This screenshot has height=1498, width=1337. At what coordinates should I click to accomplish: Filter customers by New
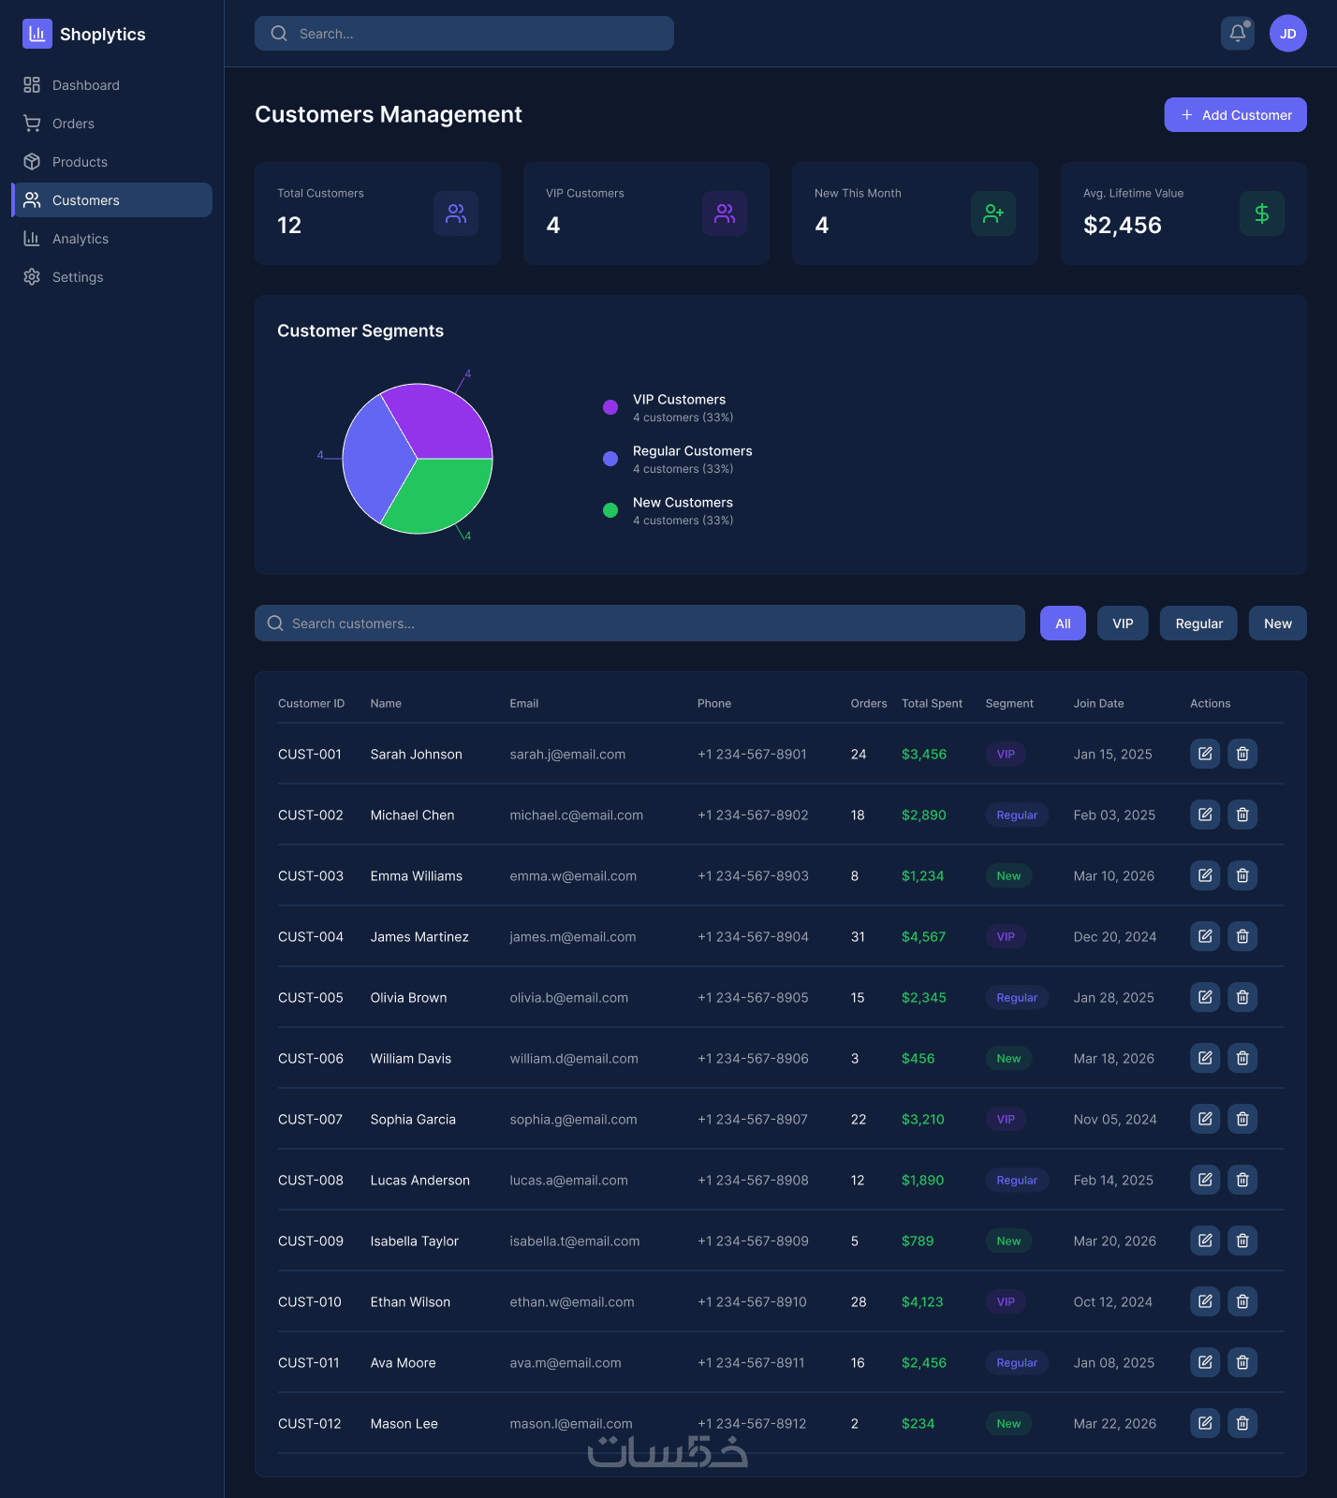click(x=1278, y=624)
